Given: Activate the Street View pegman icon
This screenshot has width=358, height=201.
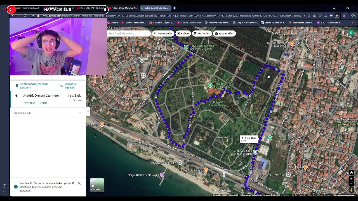Looking at the screenshot, I should [352, 190].
